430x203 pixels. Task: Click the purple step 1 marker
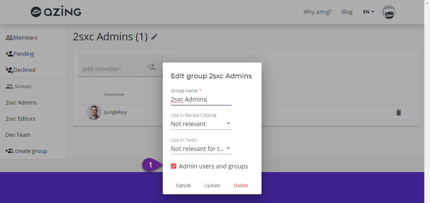(150, 165)
